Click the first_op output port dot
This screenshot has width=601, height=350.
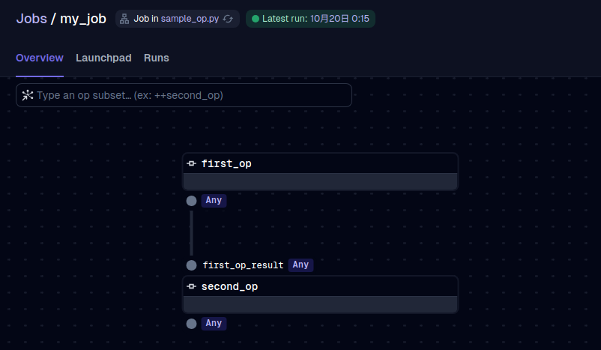pos(191,201)
